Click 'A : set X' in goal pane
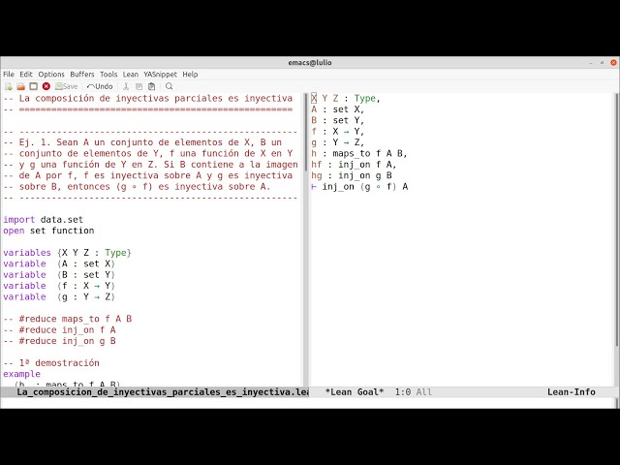Screen dimensions: 620x465 [x=337, y=109]
